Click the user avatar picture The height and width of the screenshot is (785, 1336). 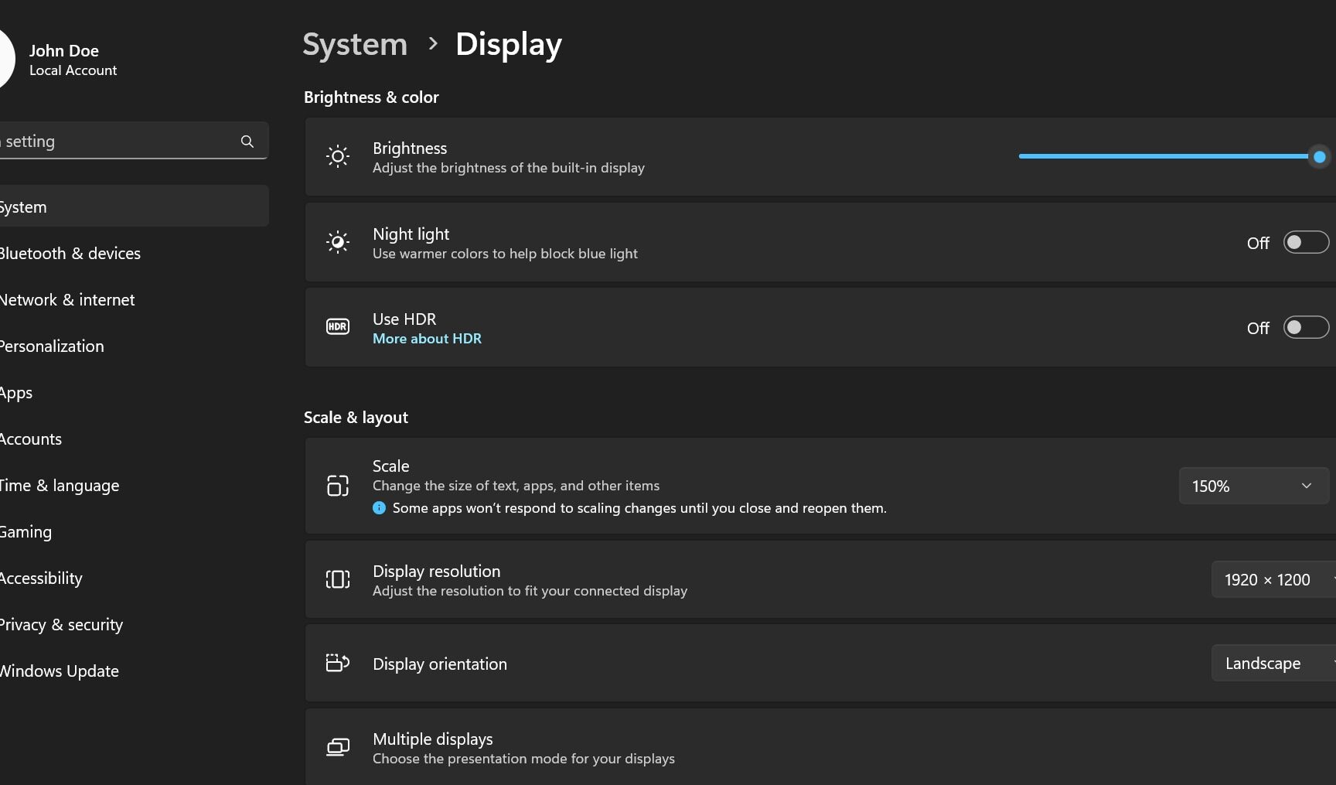click(x=6, y=60)
